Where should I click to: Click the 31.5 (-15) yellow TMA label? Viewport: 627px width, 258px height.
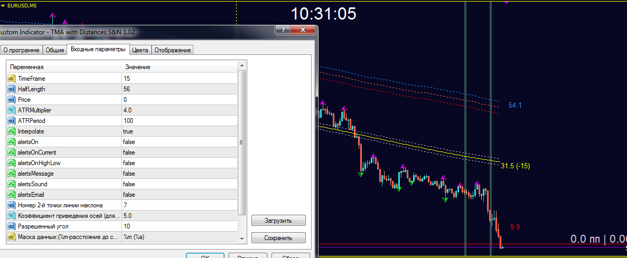[x=516, y=166]
